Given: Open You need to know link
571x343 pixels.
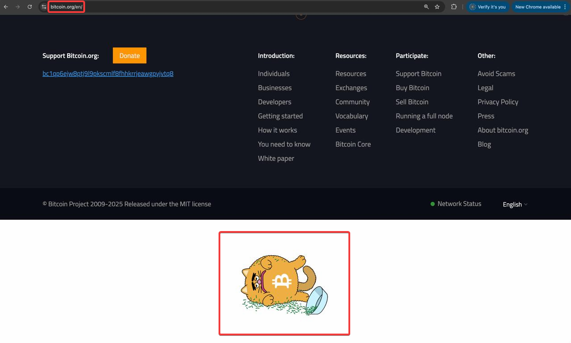Looking at the screenshot, I should click(x=284, y=144).
